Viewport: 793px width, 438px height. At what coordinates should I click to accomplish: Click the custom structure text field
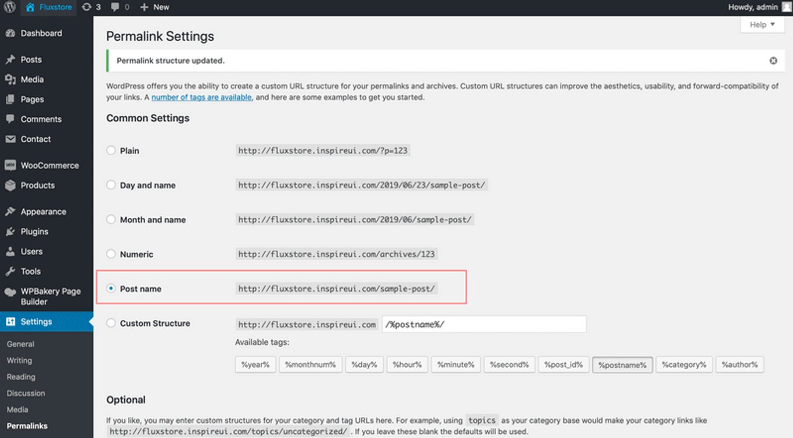pos(484,324)
